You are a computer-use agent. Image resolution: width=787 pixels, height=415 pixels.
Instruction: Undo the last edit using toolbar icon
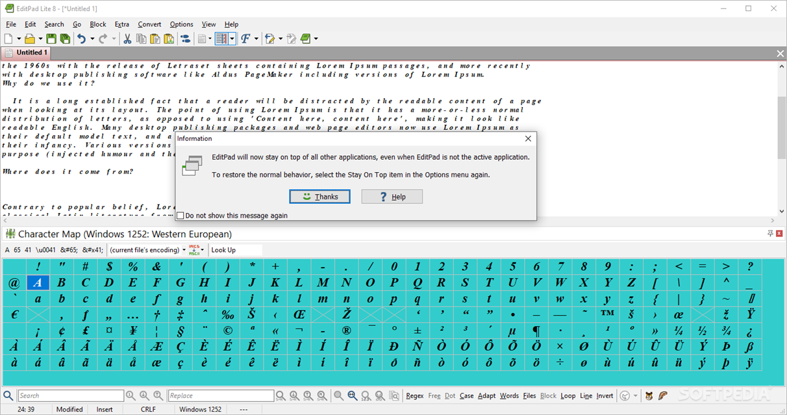[81, 38]
